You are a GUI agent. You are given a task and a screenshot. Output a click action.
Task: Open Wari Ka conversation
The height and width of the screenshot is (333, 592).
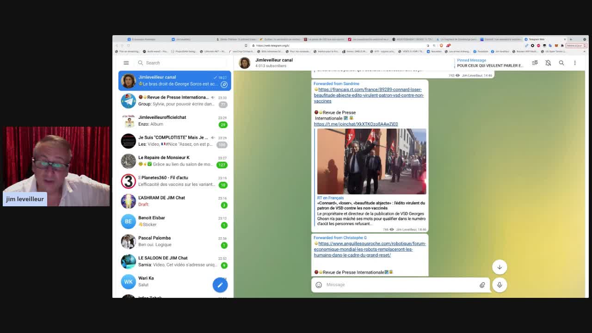pyautogui.click(x=174, y=281)
